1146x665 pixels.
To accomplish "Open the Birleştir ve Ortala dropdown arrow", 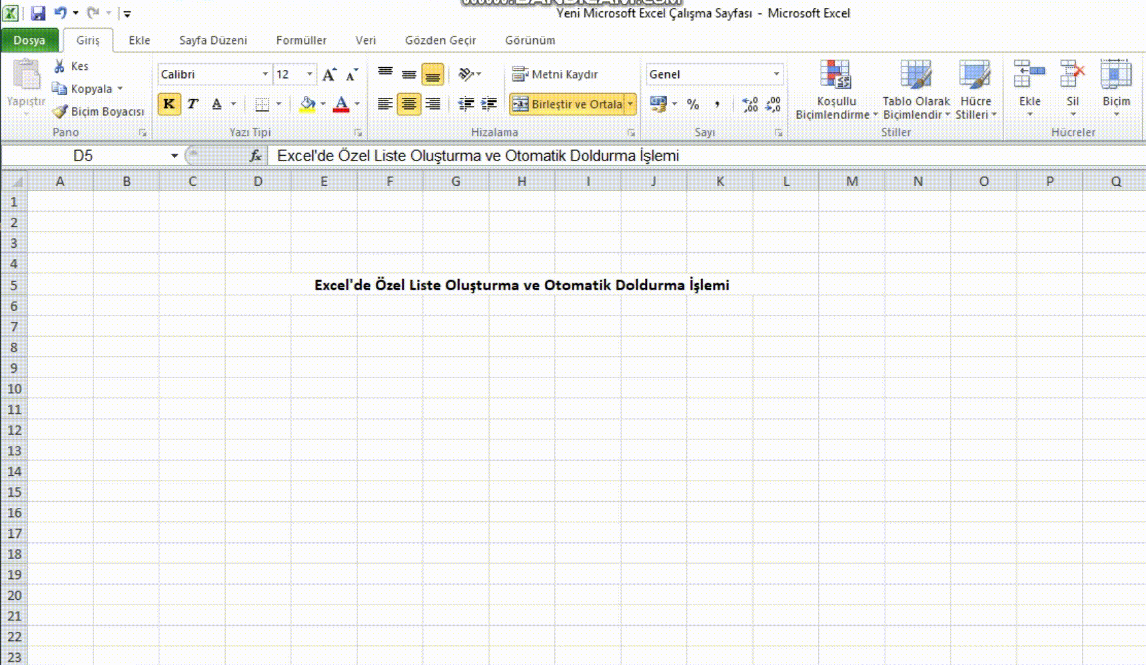I will point(630,104).
